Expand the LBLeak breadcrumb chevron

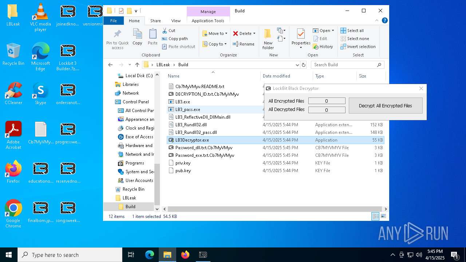[174, 65]
